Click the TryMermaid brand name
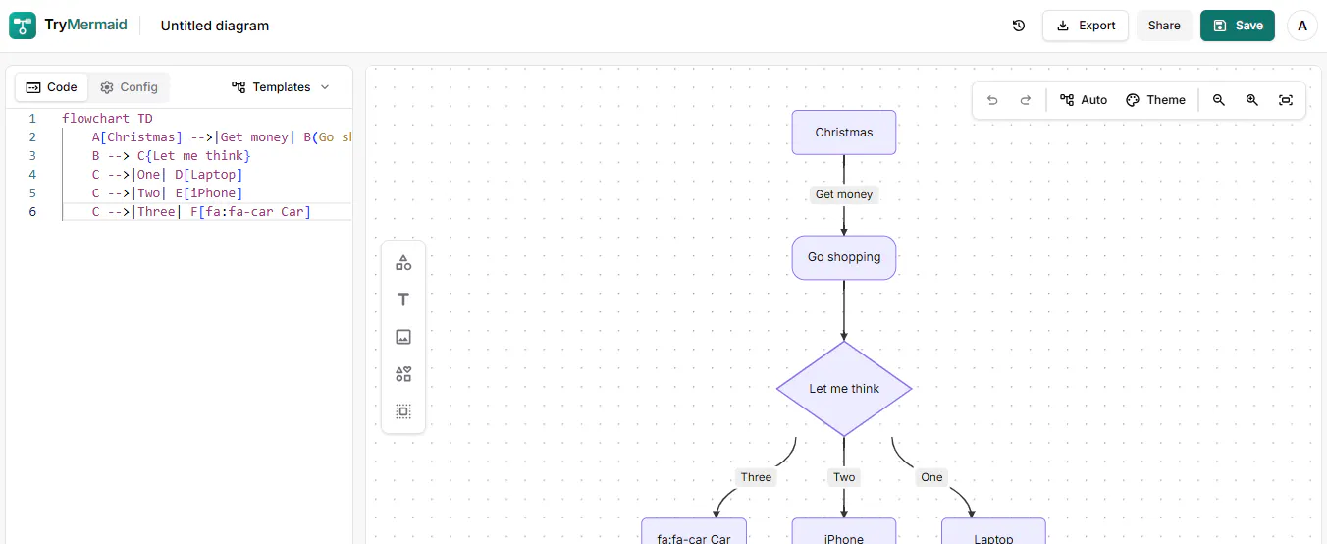Screen dimensions: 1327x544 [85, 26]
